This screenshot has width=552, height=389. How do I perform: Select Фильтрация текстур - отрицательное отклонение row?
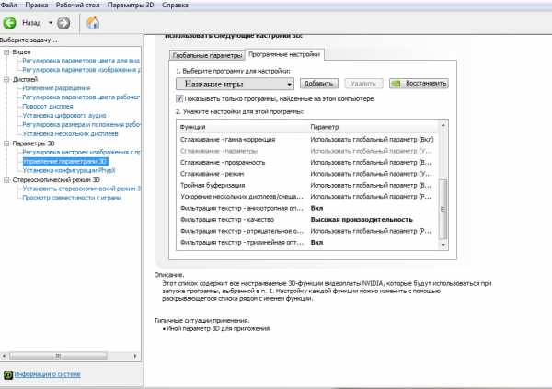tap(307, 231)
